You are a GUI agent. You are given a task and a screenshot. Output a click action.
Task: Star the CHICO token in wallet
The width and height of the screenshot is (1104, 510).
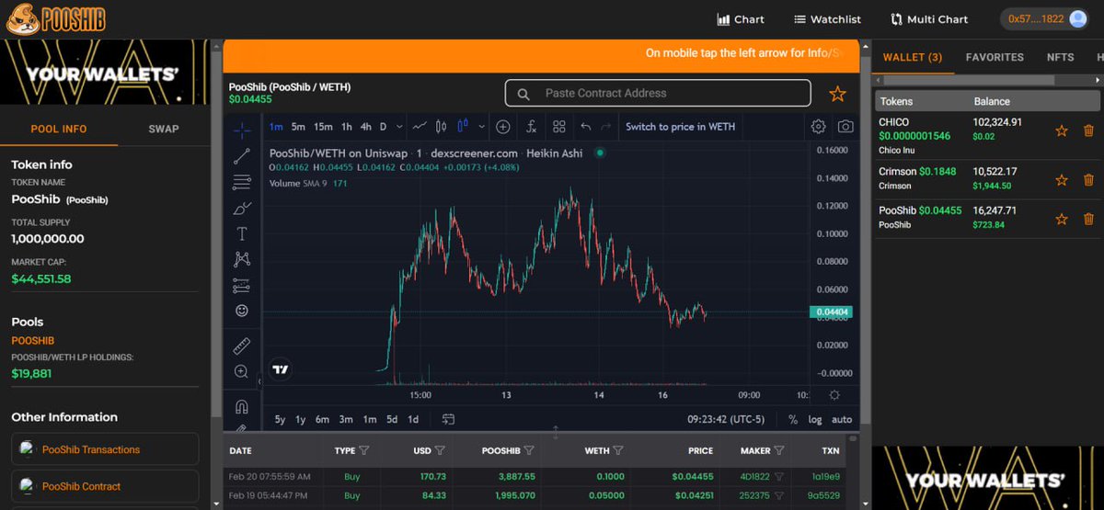click(1062, 130)
